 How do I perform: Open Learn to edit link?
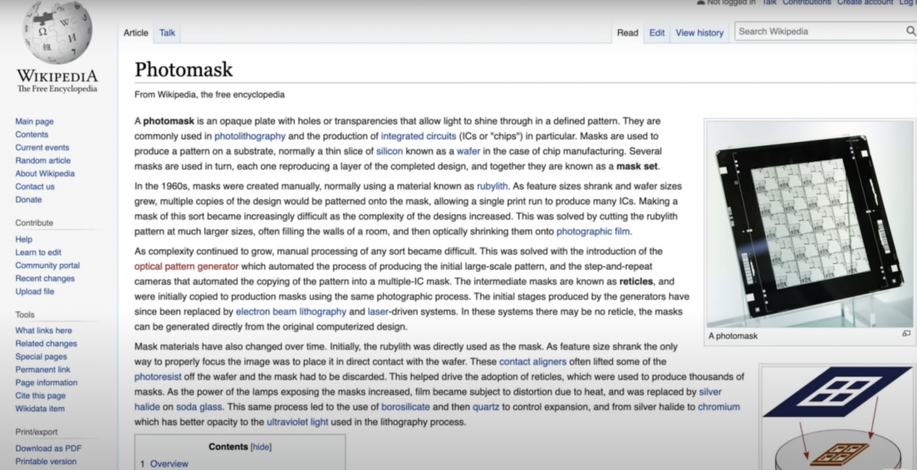pos(38,252)
